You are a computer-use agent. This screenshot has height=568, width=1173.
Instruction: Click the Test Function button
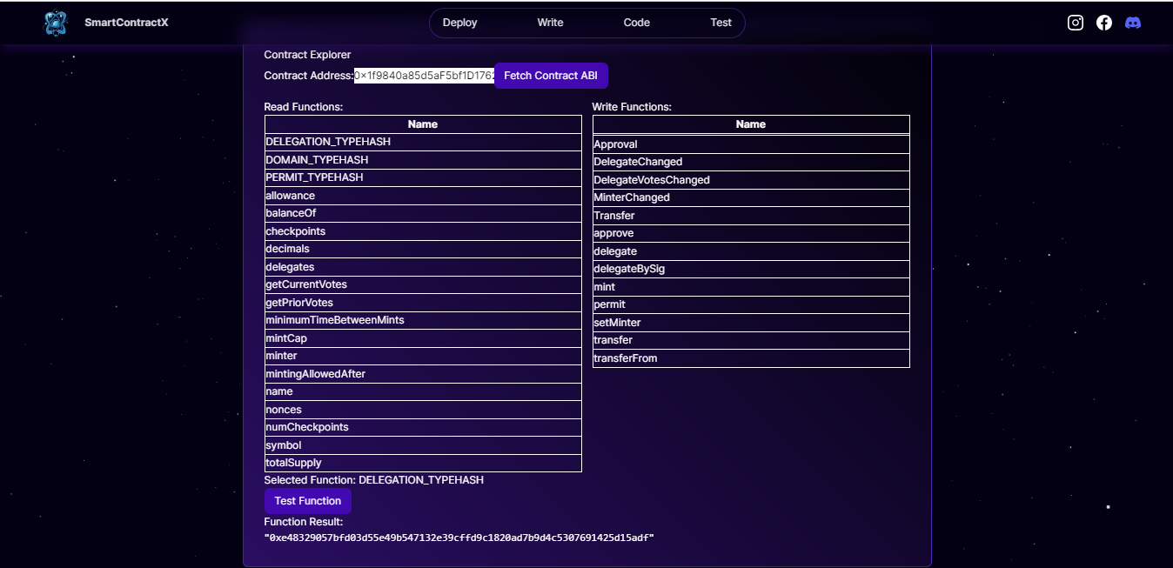(x=308, y=501)
